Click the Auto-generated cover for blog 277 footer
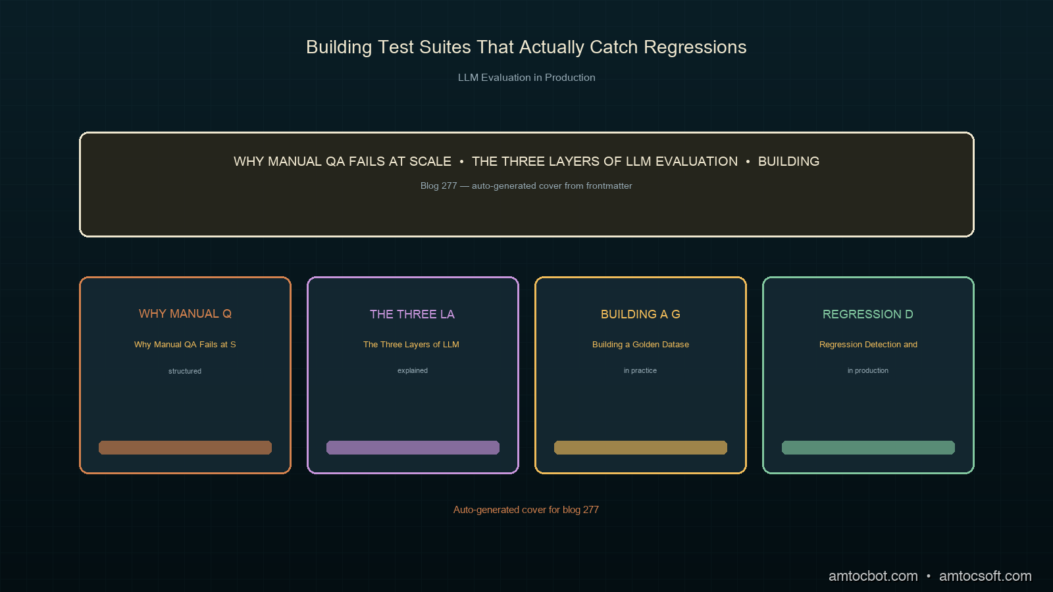The image size is (1053, 592). 526,510
